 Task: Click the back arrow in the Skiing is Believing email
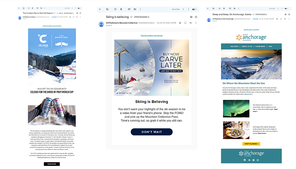pyautogui.click(x=100, y=9)
